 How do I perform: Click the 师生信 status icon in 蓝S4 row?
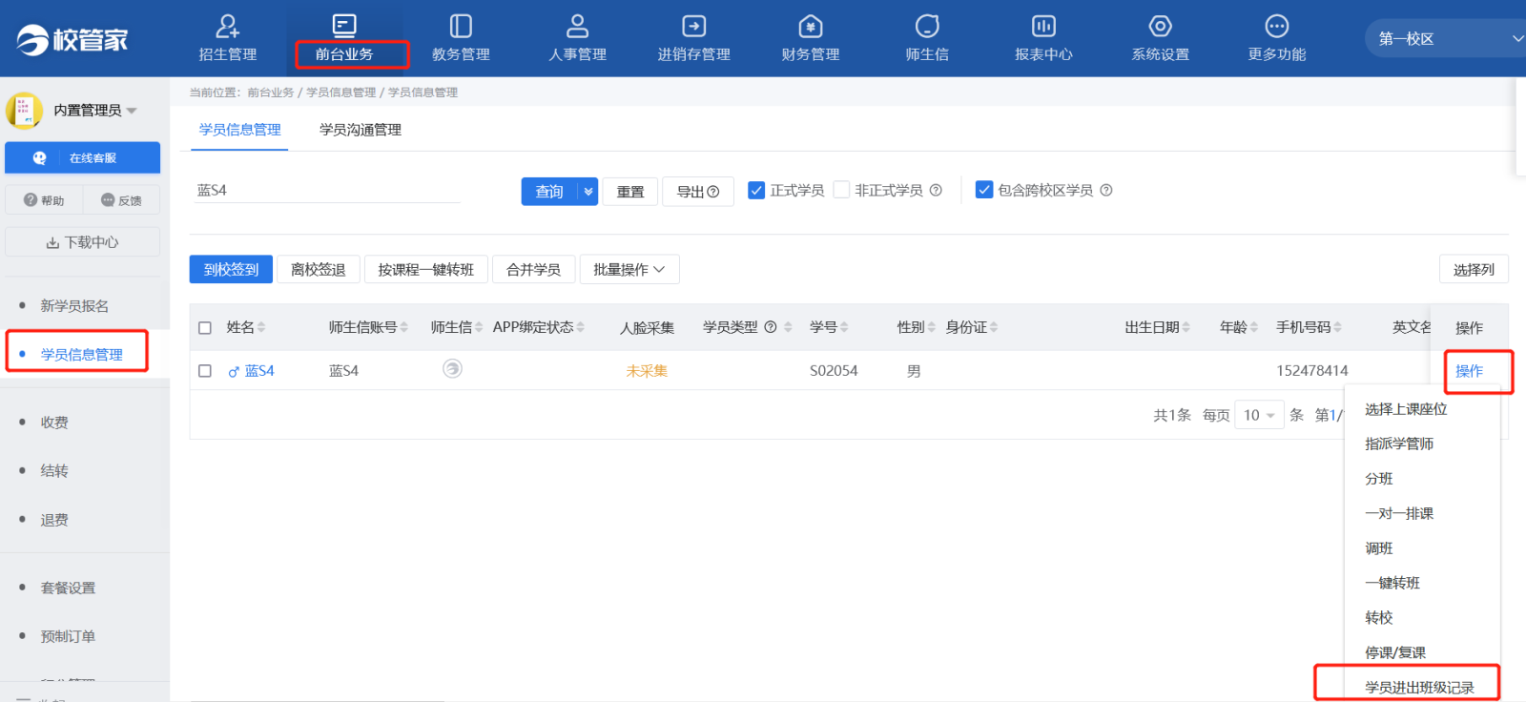452,368
